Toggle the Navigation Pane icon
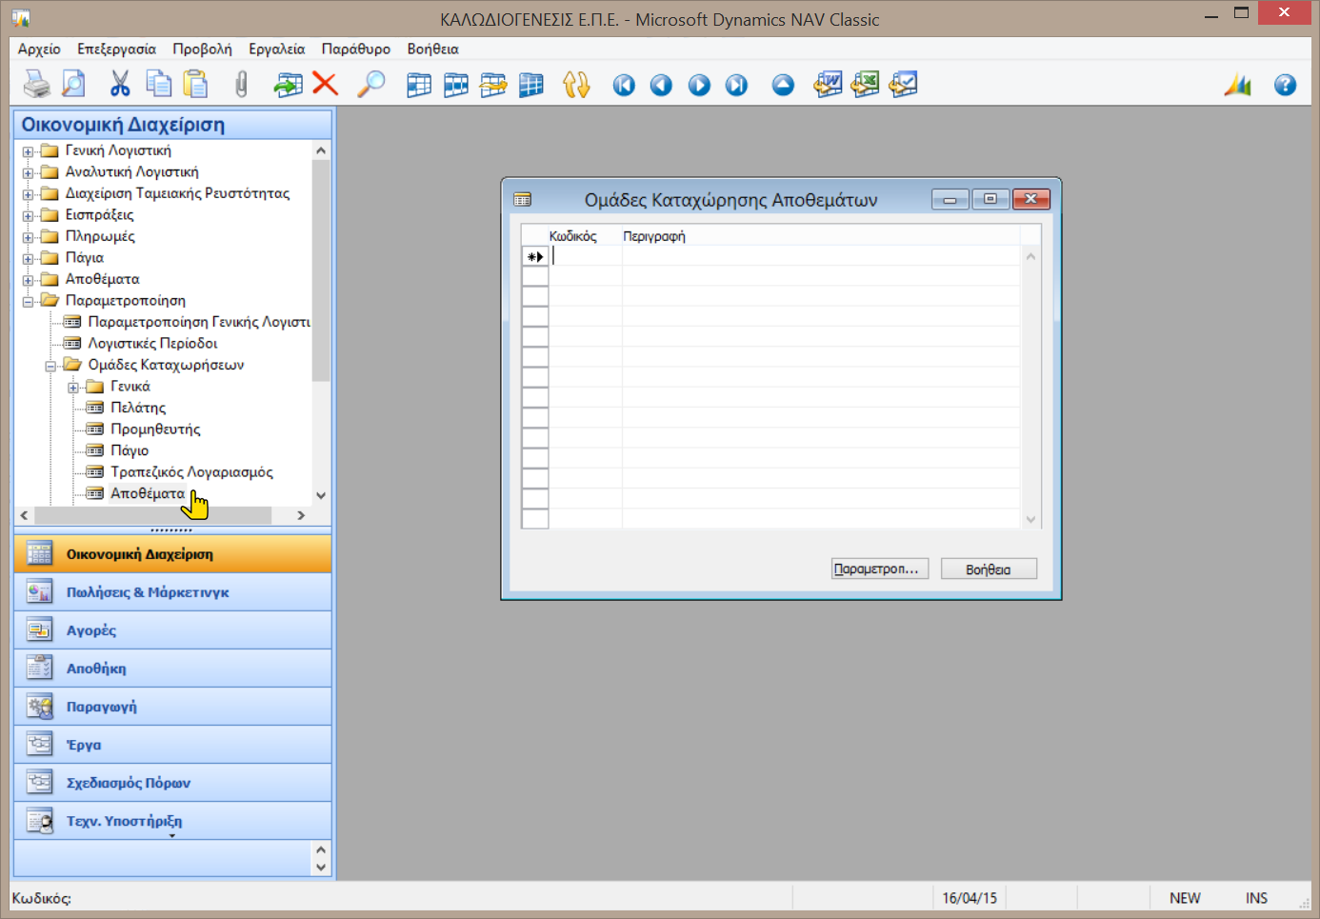 pyautogui.click(x=1238, y=85)
